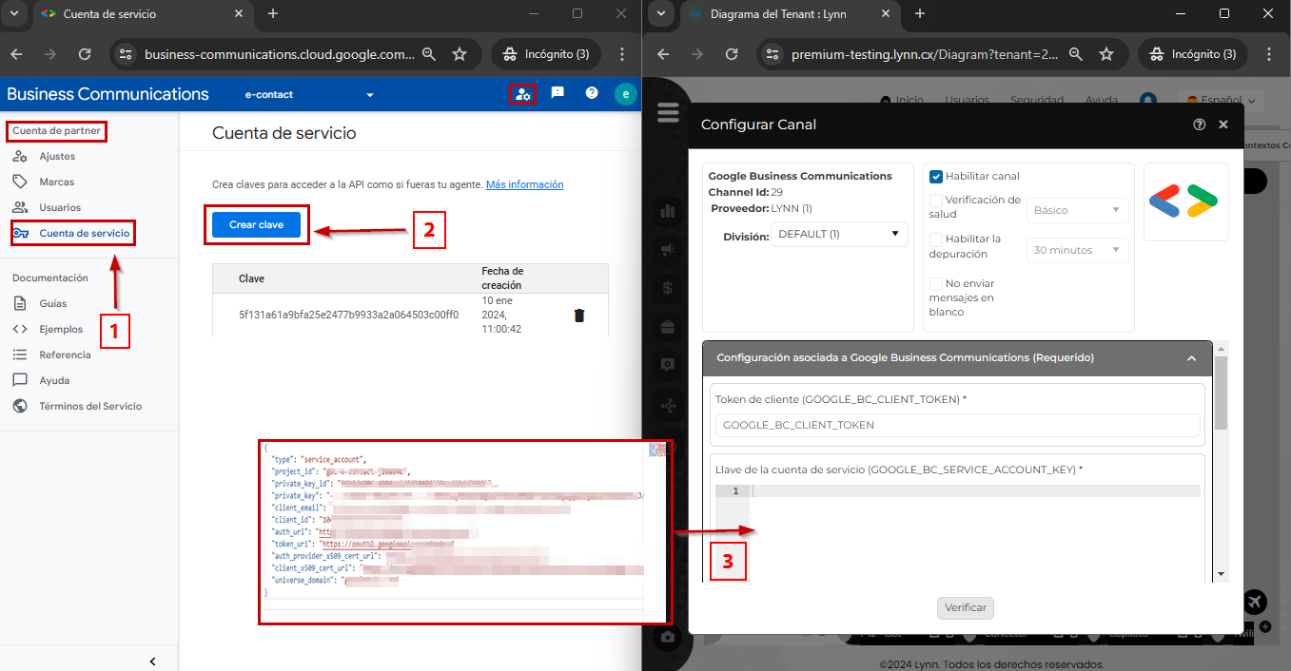
Task: Focus the Token de cliente input field
Action: pos(957,425)
